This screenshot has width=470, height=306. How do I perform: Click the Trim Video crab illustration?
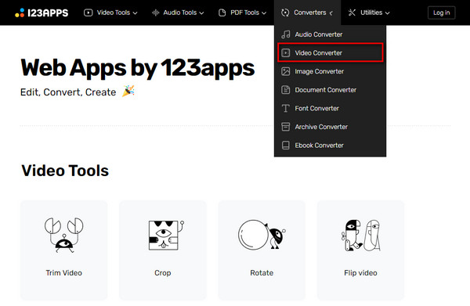[x=64, y=236]
